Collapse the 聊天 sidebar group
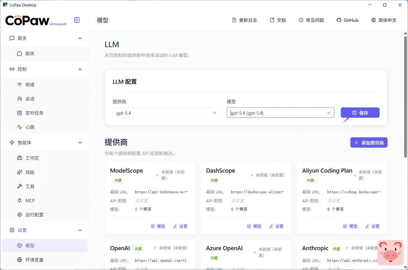408x270 pixels. pyautogui.click(x=80, y=39)
